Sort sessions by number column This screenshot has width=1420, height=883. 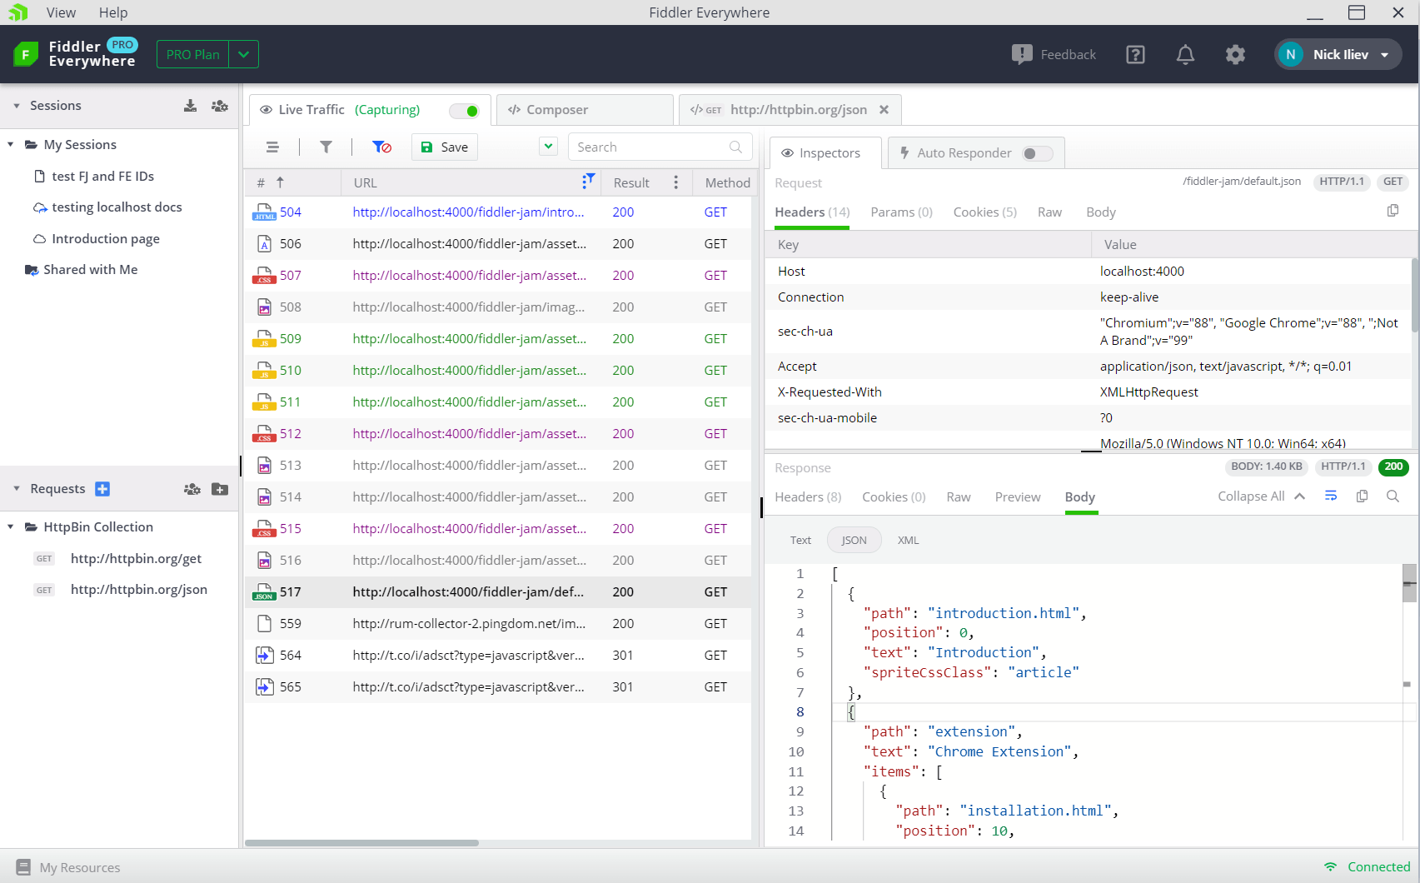click(271, 182)
